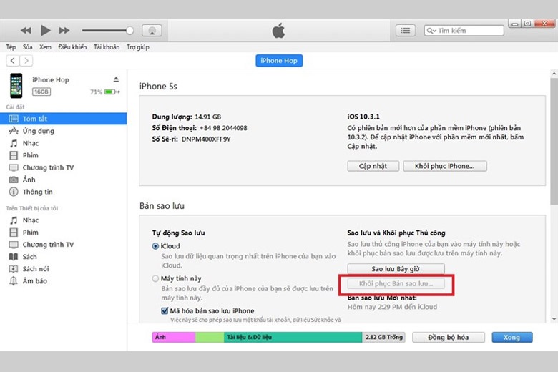Select Ứng dụng in the sidebar
This screenshot has width=558, height=372.
coord(38,131)
